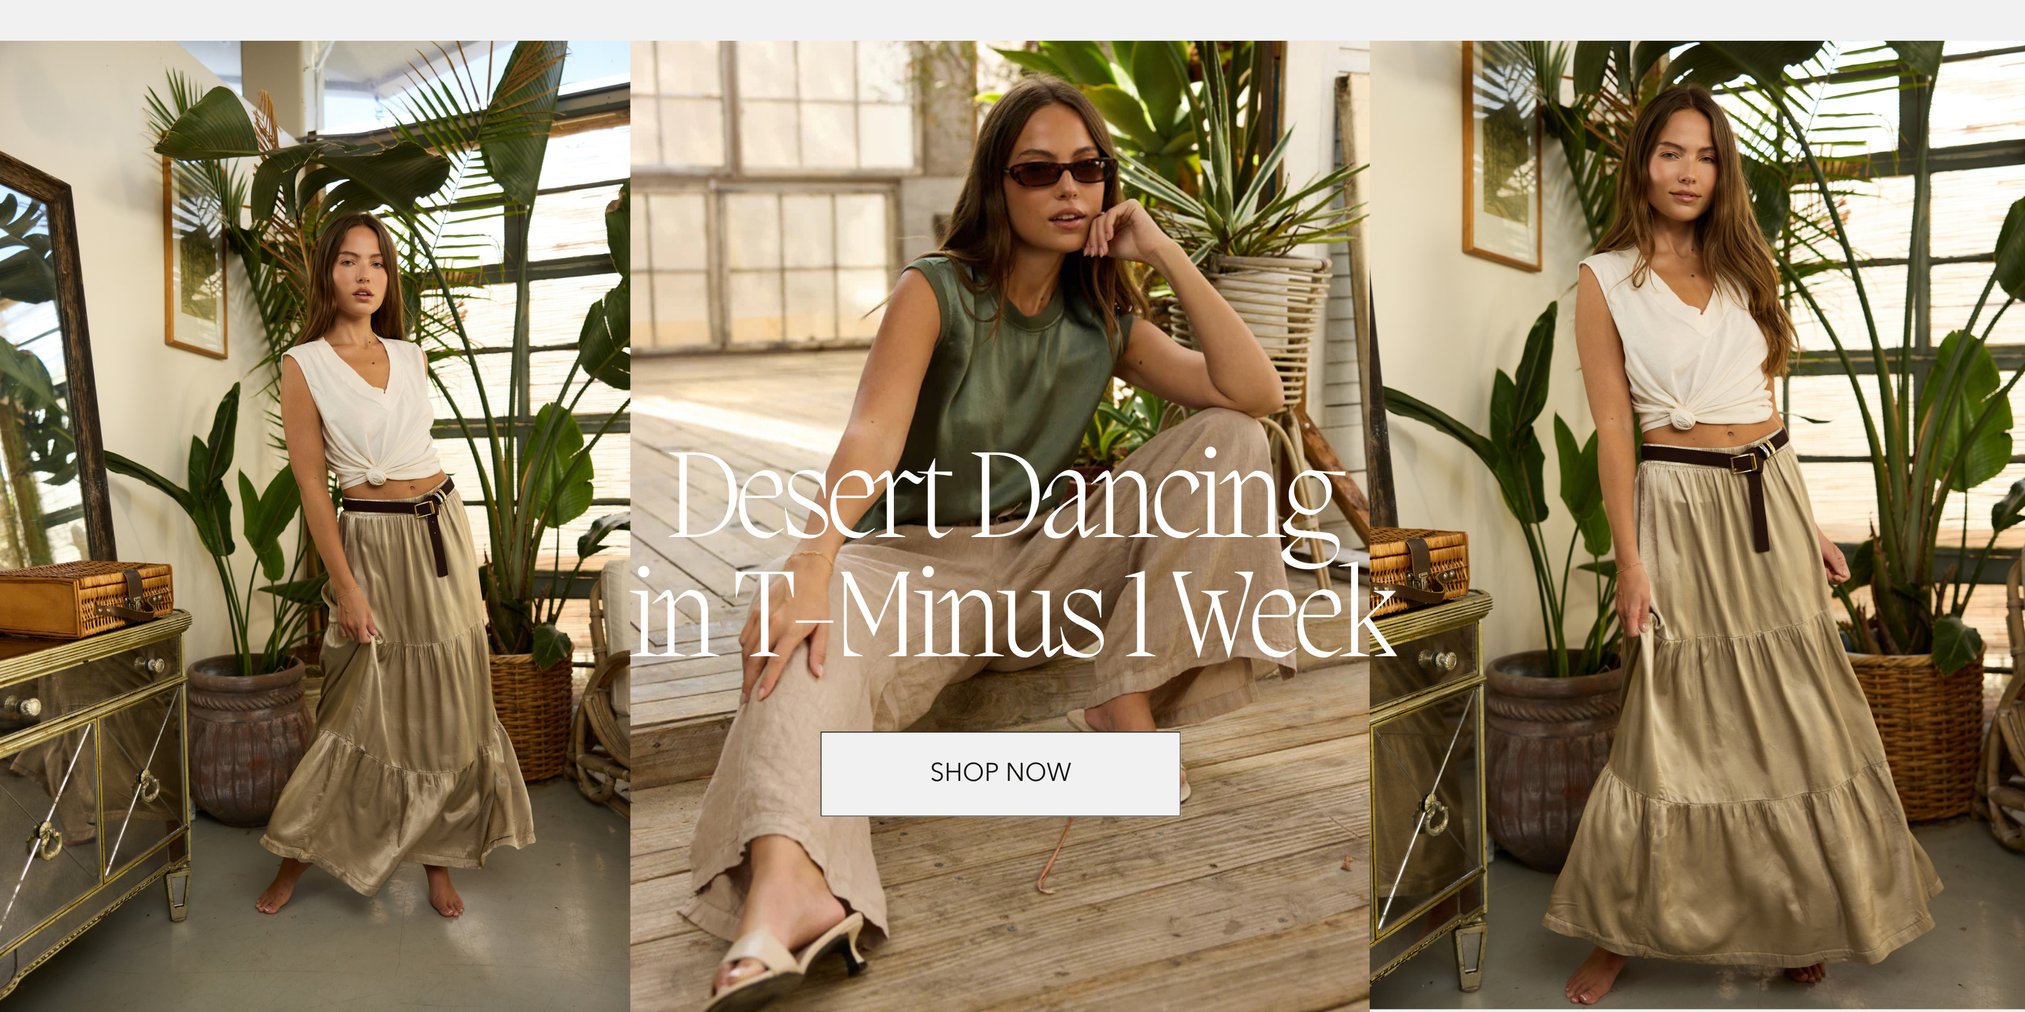Click the leaning mirror in left photo
This screenshot has height=1012, width=2025.
click(x=51, y=361)
